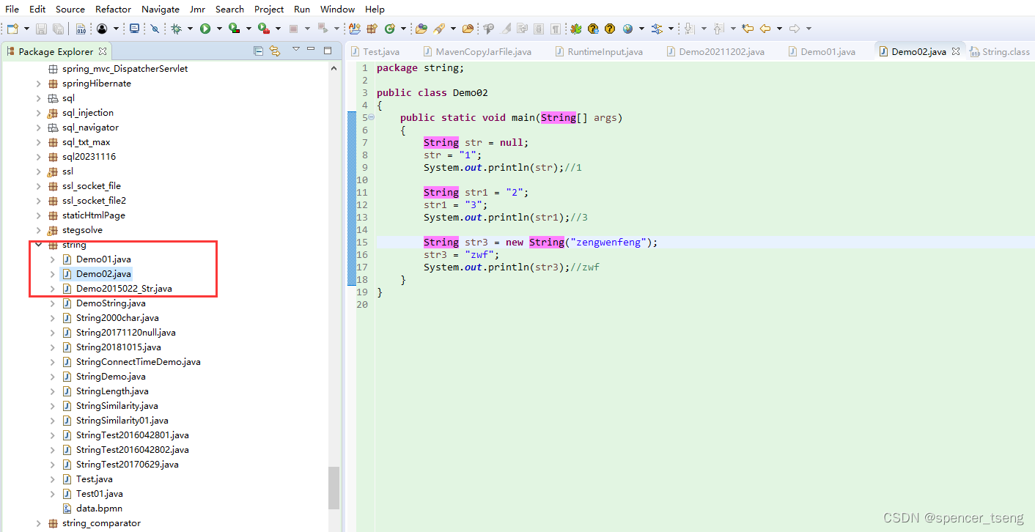Click the Help menu item
The width and height of the screenshot is (1035, 532).
pyautogui.click(x=375, y=9)
